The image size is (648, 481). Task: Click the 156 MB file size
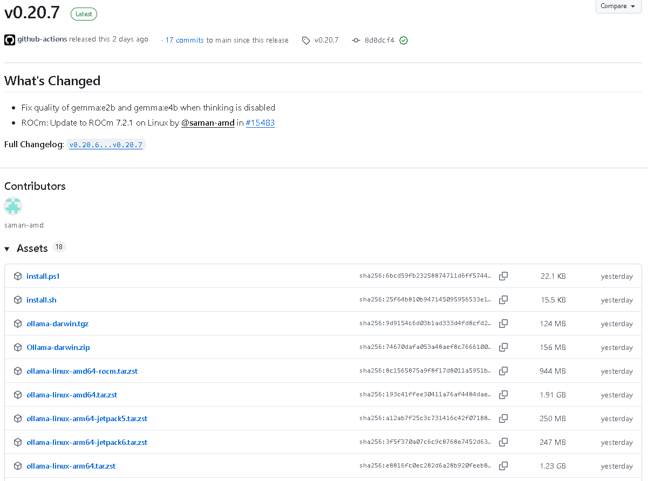pos(553,347)
